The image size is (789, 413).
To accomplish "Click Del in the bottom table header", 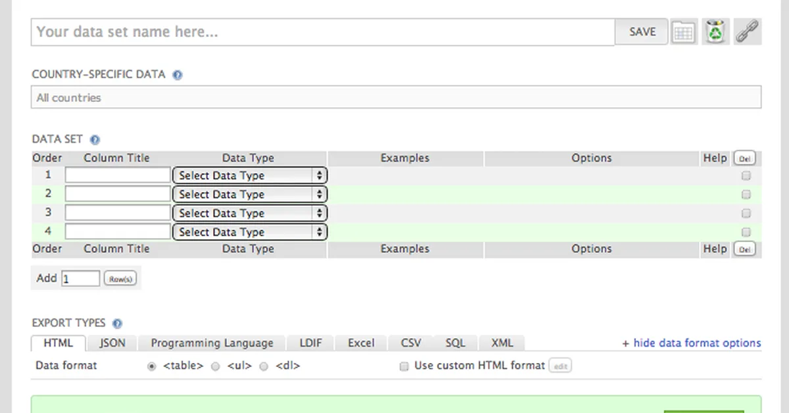I will (744, 249).
